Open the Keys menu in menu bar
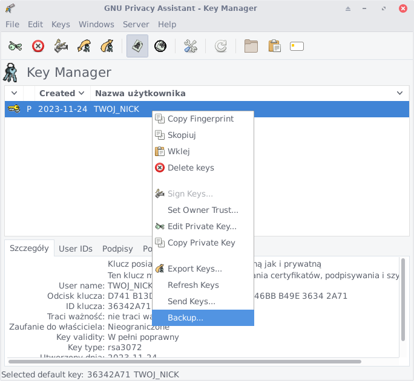This screenshot has height=381, width=414. click(61, 24)
